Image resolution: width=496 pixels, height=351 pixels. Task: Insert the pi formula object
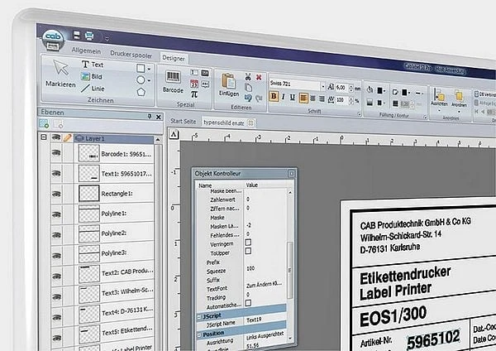point(194,94)
